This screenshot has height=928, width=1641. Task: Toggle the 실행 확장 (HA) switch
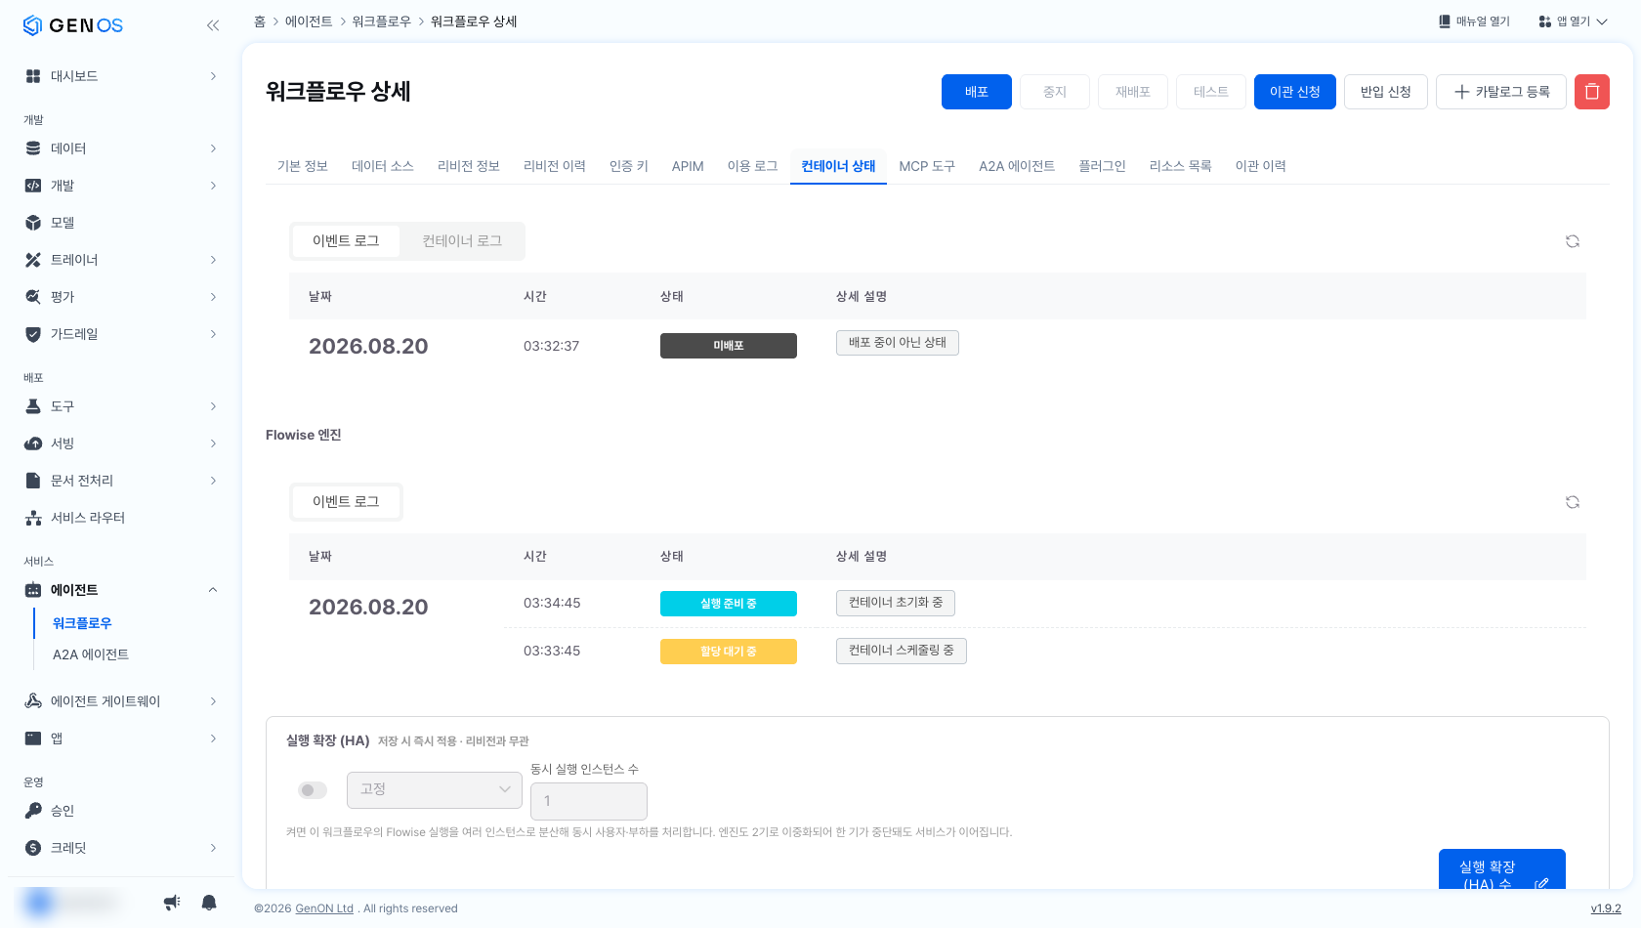[313, 790]
